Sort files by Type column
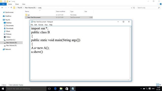162x91 pixels. [x=72, y=11]
